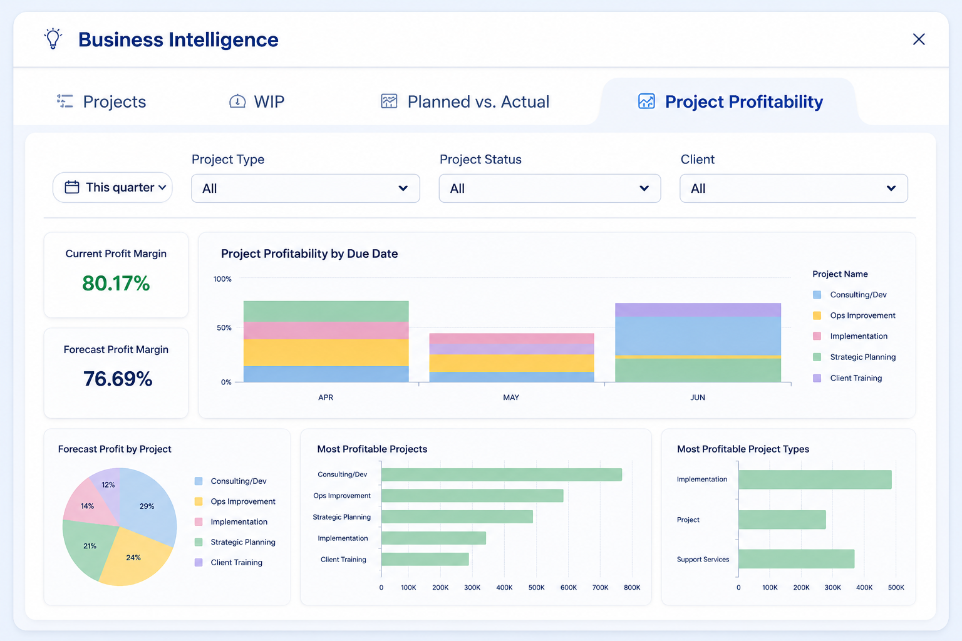962x641 pixels.
Task: Click the WIP clock icon
Action: click(x=237, y=101)
